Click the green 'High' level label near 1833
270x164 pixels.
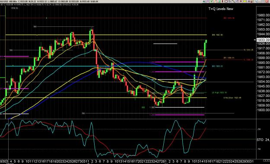[219, 93]
